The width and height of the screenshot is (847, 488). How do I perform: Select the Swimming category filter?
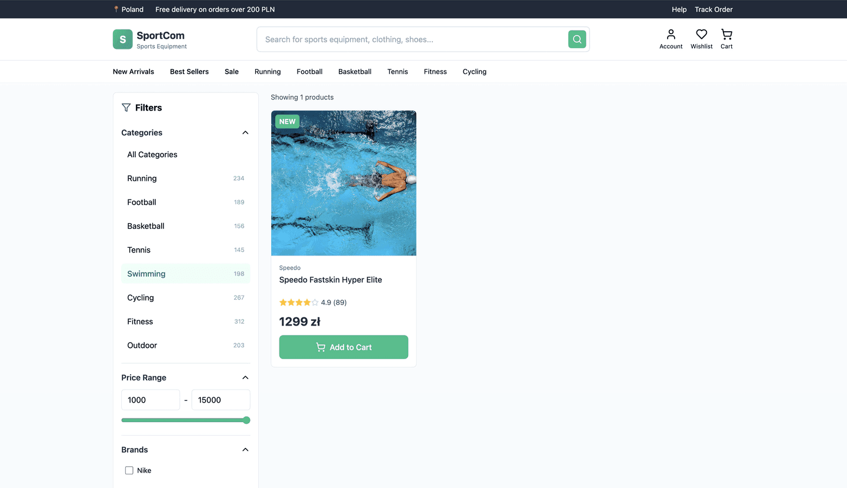tap(146, 273)
